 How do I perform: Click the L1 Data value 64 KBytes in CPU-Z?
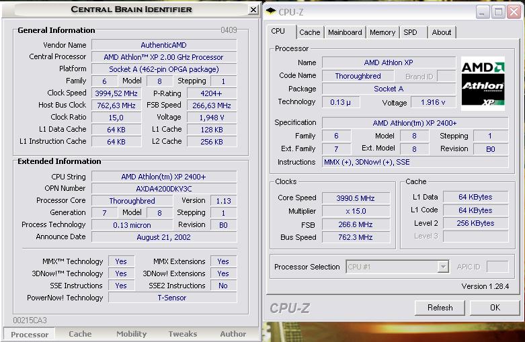(x=476, y=197)
